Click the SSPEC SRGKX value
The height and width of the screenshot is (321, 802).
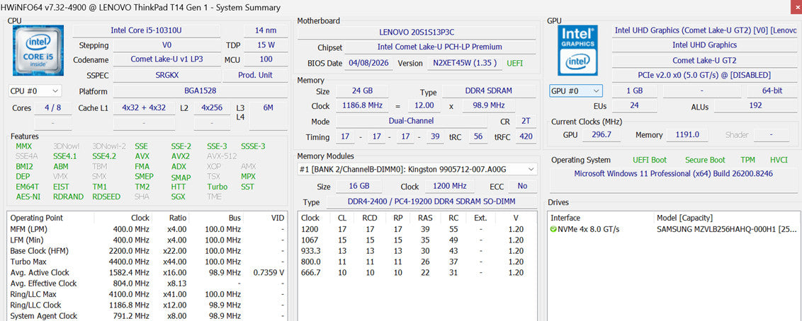click(x=166, y=75)
